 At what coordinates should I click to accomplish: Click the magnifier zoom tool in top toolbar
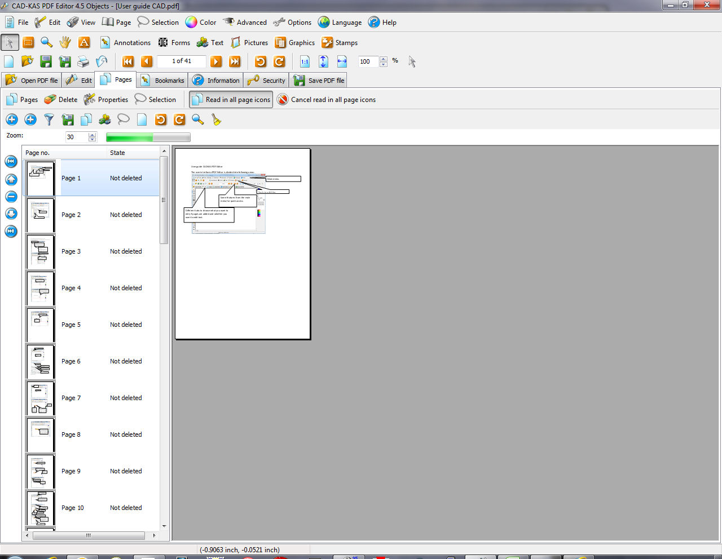click(x=47, y=42)
